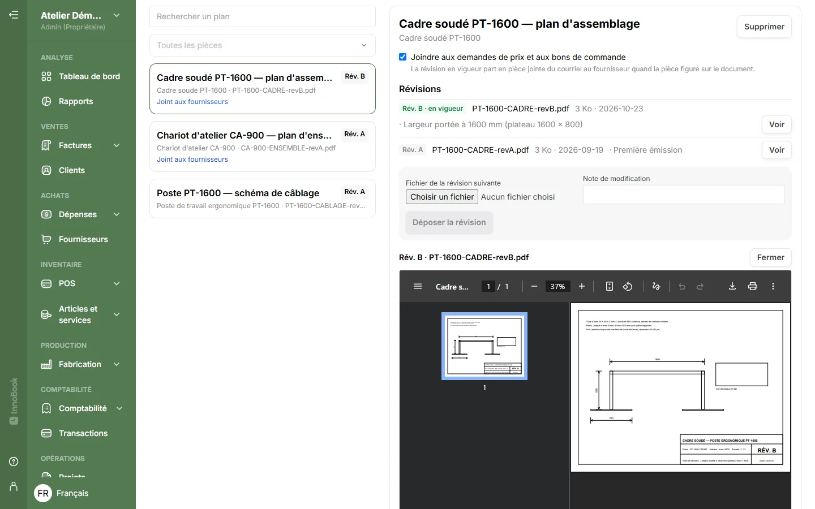Viewport: 815px width, 509px height.
Task: Toggle the PDF viewer sidebar menu
Action: coord(418,287)
